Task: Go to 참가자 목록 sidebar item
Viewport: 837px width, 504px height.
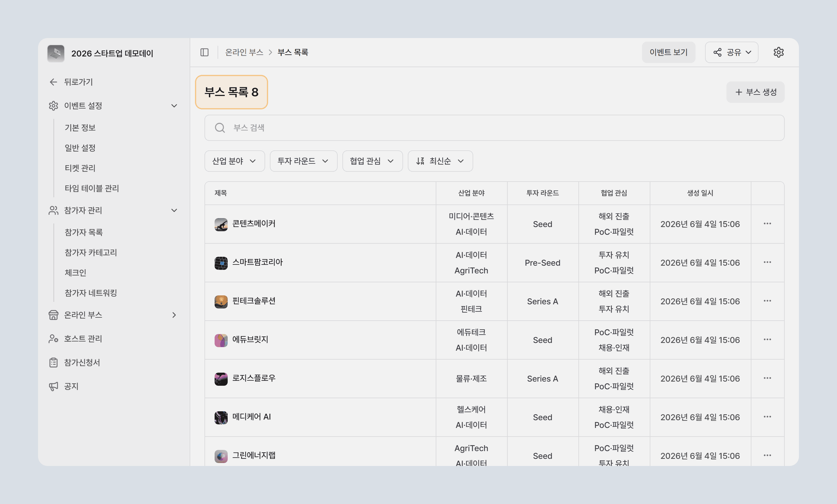Action: [84, 232]
